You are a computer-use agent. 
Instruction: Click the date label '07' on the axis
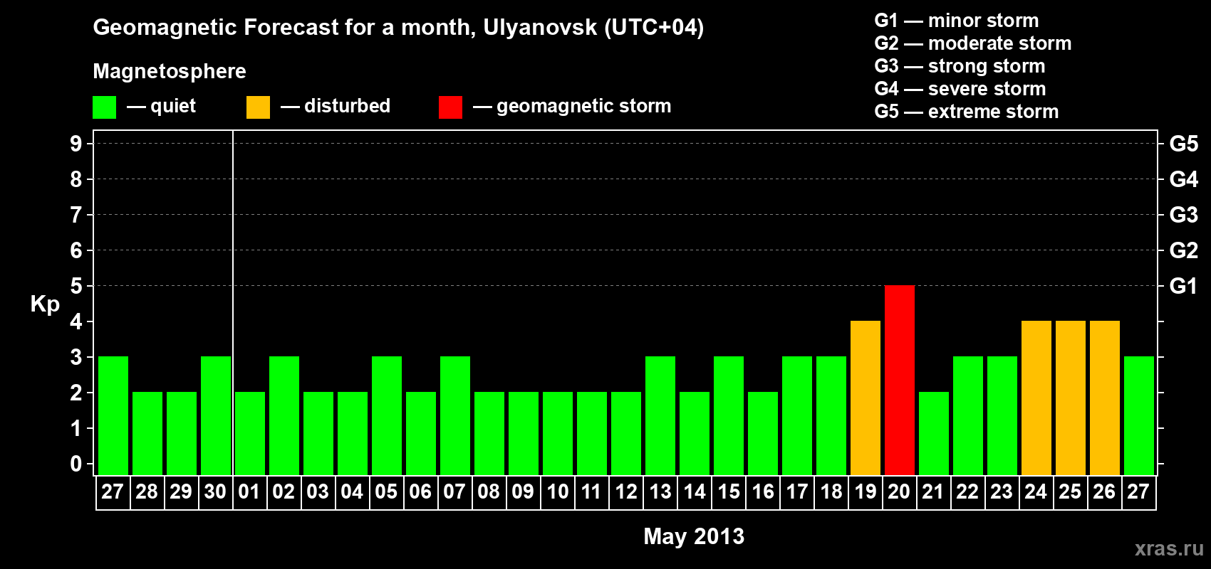[454, 492]
